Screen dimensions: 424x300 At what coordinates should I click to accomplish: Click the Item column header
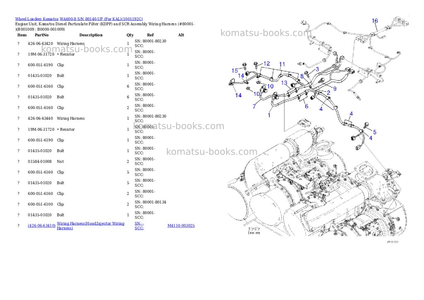coord(22,35)
